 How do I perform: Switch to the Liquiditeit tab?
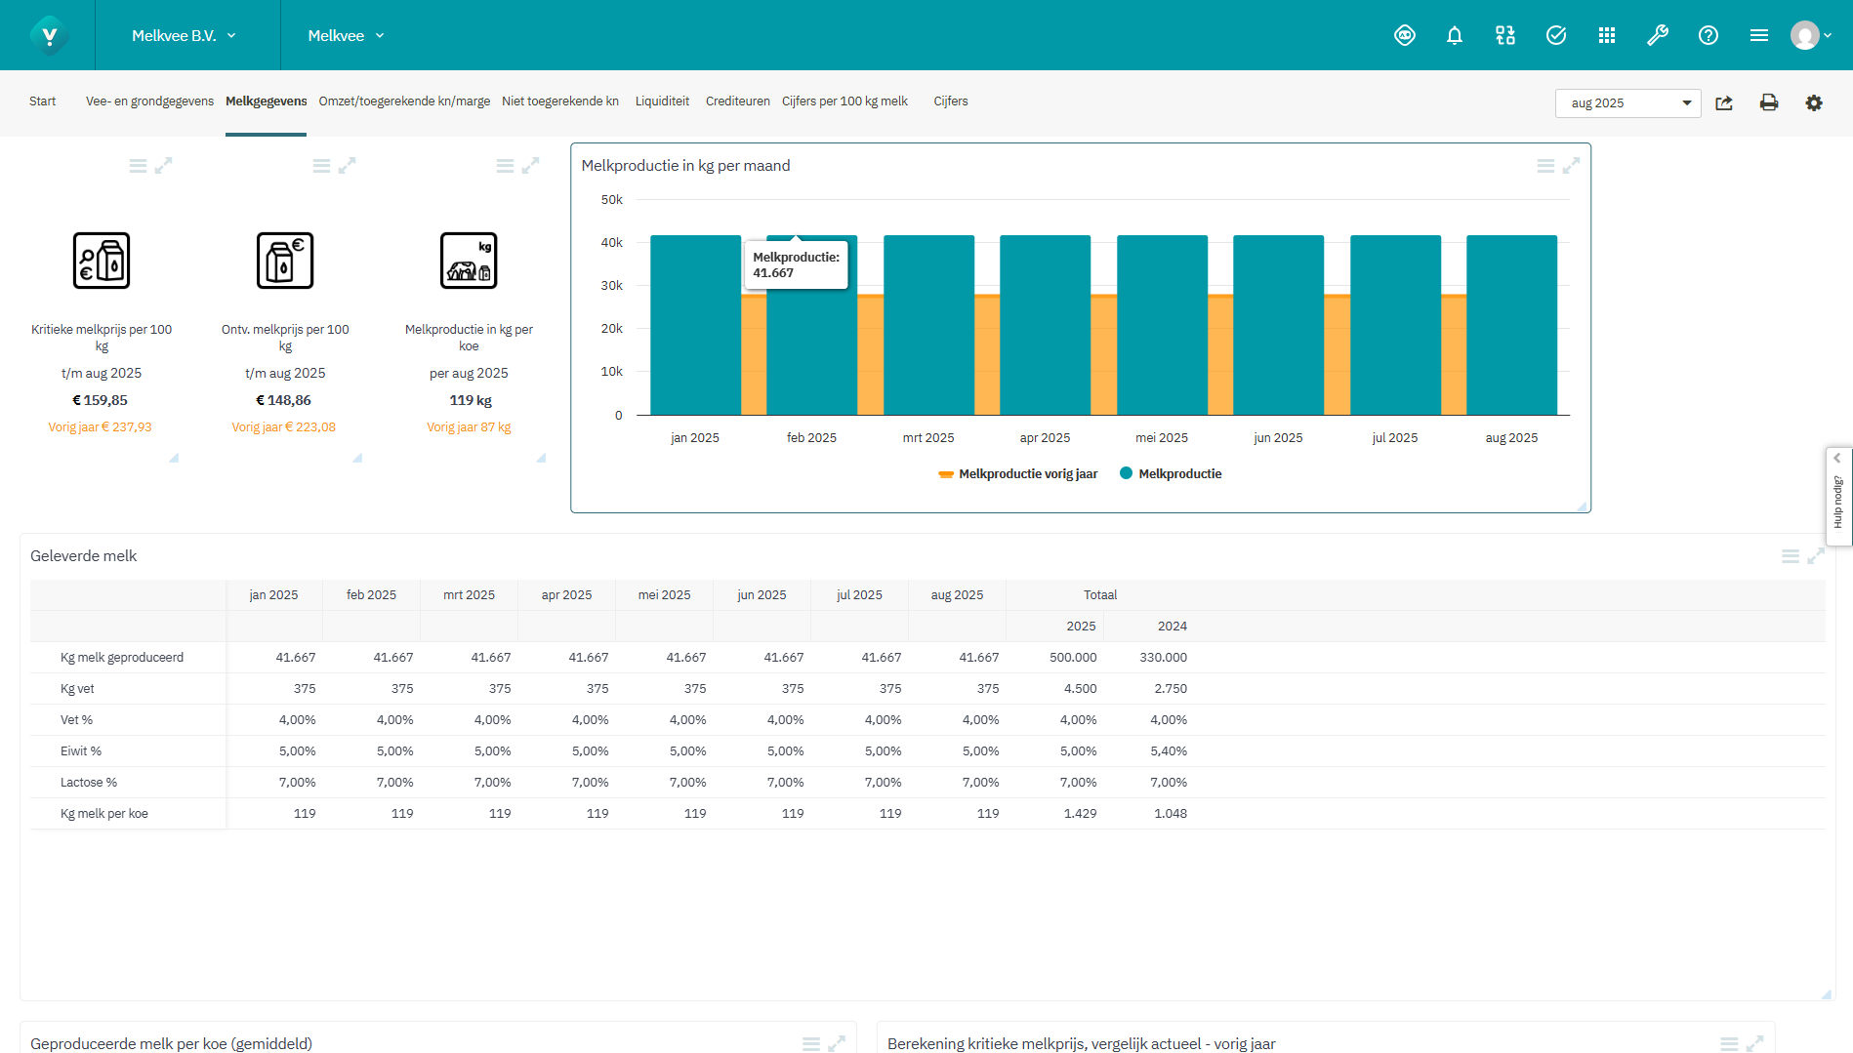[662, 101]
